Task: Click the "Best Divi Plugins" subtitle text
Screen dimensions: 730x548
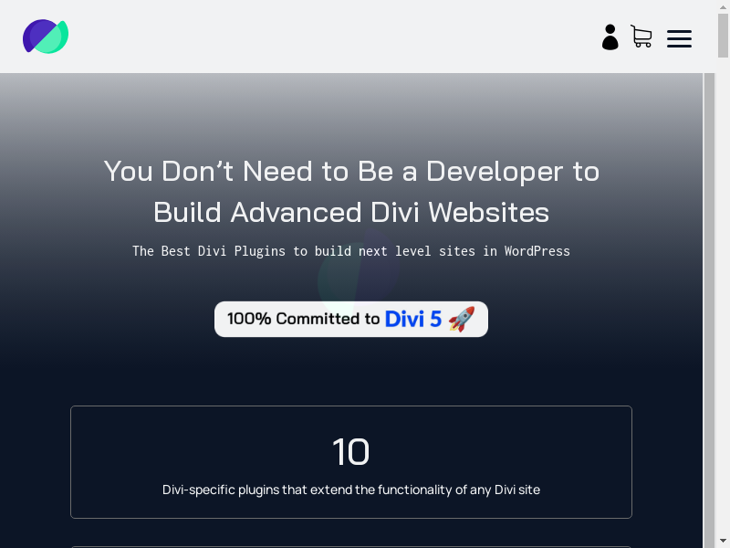Action: coord(351,251)
